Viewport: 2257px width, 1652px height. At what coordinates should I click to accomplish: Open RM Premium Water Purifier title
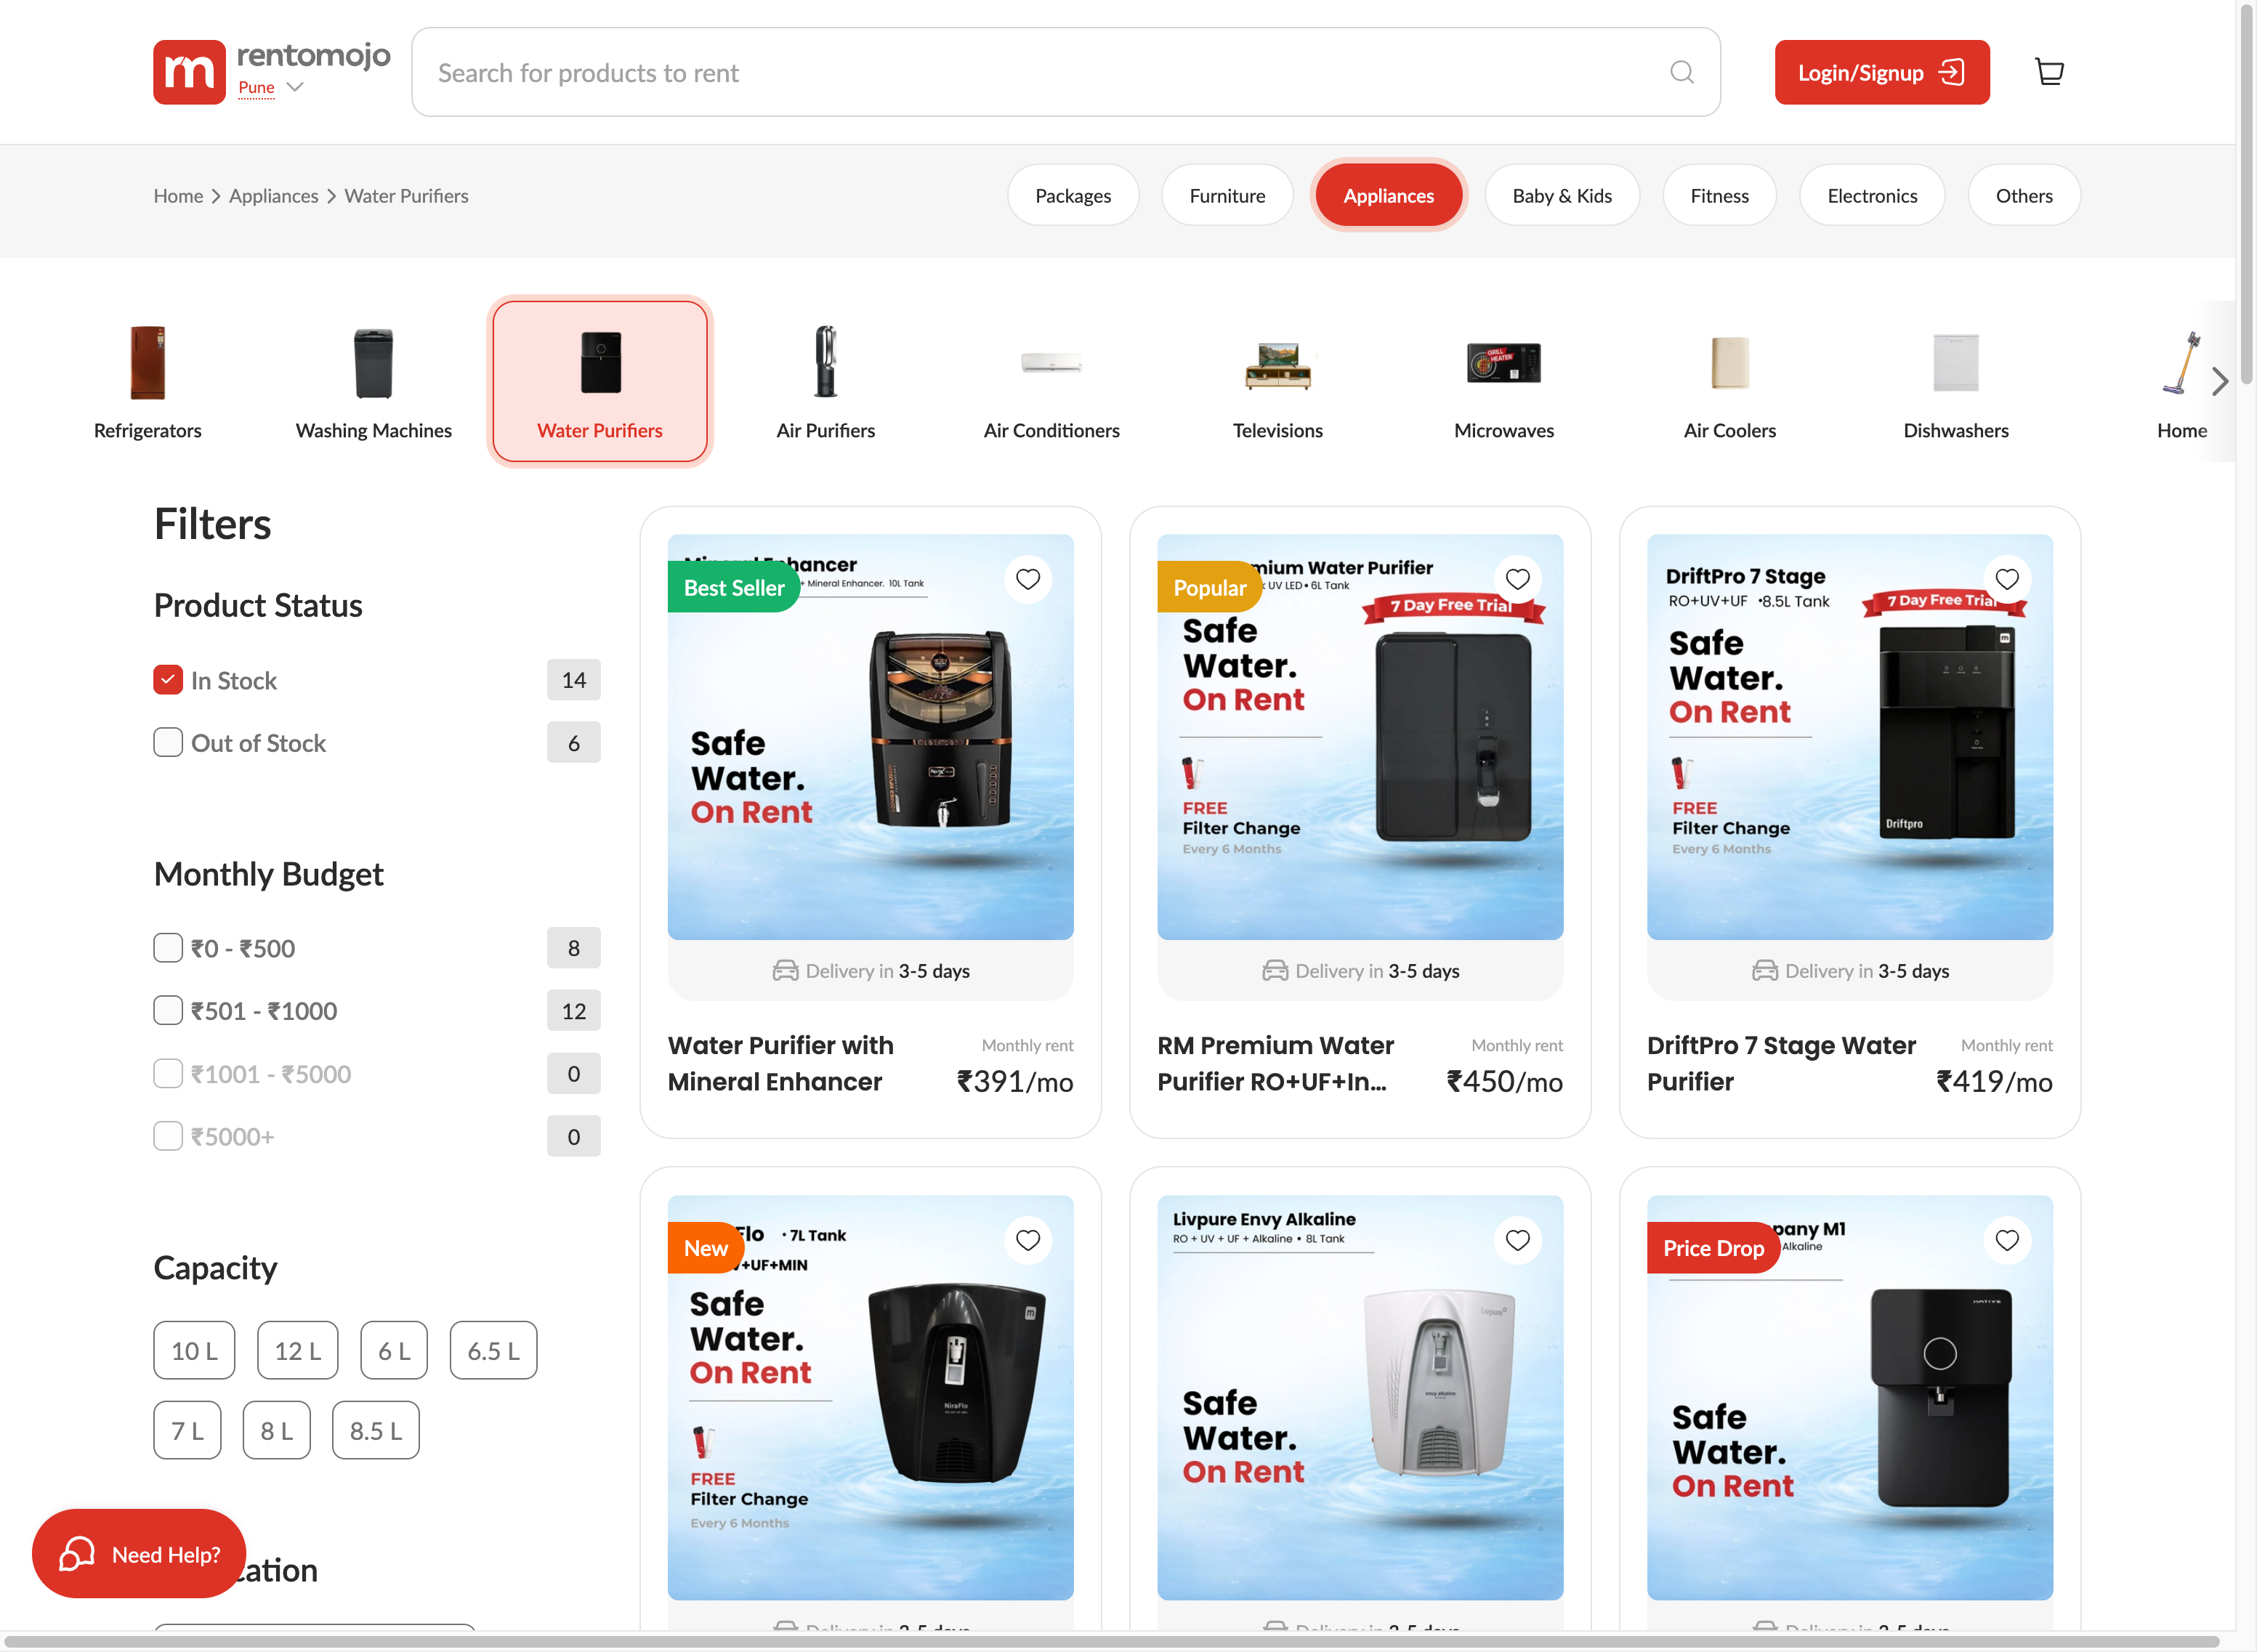(1276, 1063)
